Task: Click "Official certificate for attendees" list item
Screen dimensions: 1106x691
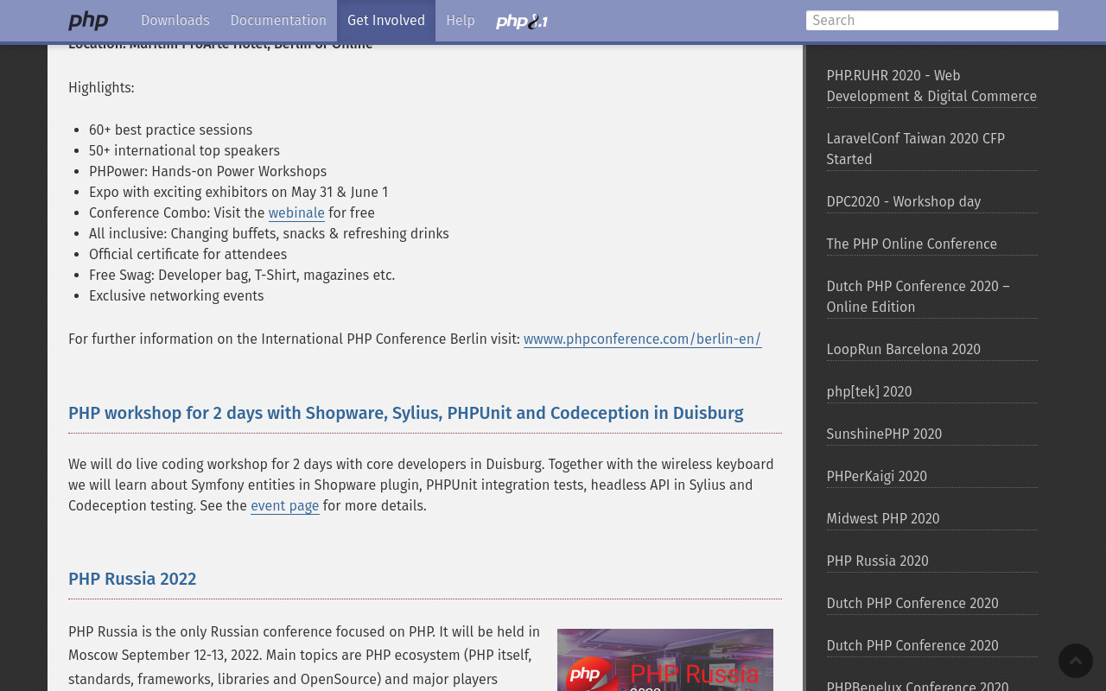Action: (188, 255)
